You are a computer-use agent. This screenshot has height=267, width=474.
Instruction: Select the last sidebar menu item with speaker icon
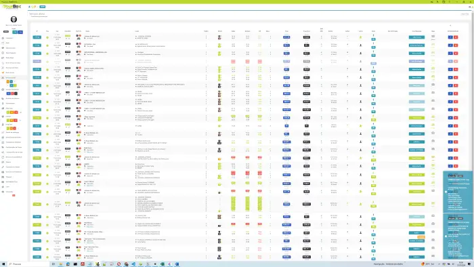tap(8, 192)
